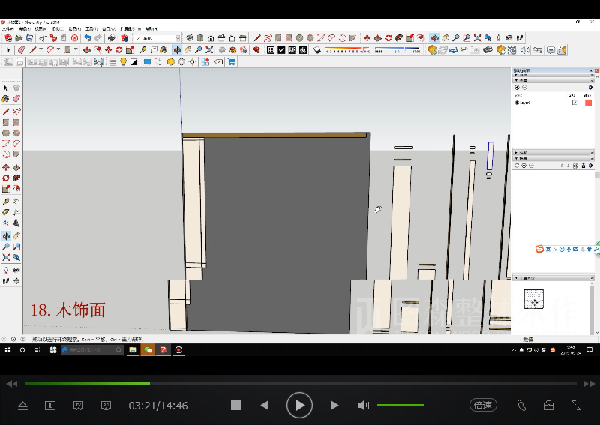The width and height of the screenshot is (600, 425).
Task: Open the Layer0 layer dropdown
Action: tap(177, 38)
